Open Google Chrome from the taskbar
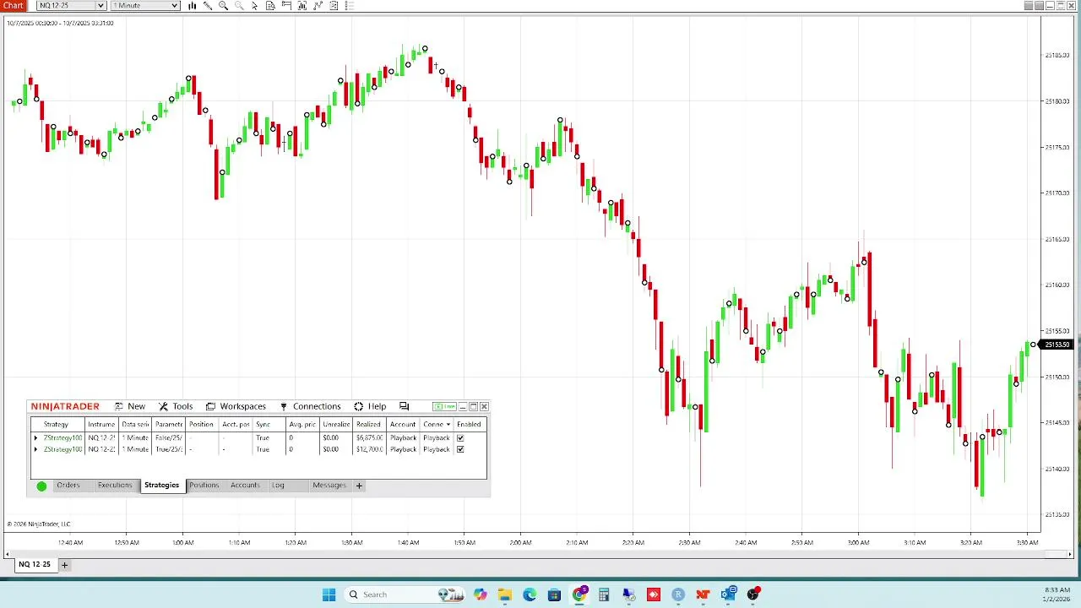 (x=579, y=594)
